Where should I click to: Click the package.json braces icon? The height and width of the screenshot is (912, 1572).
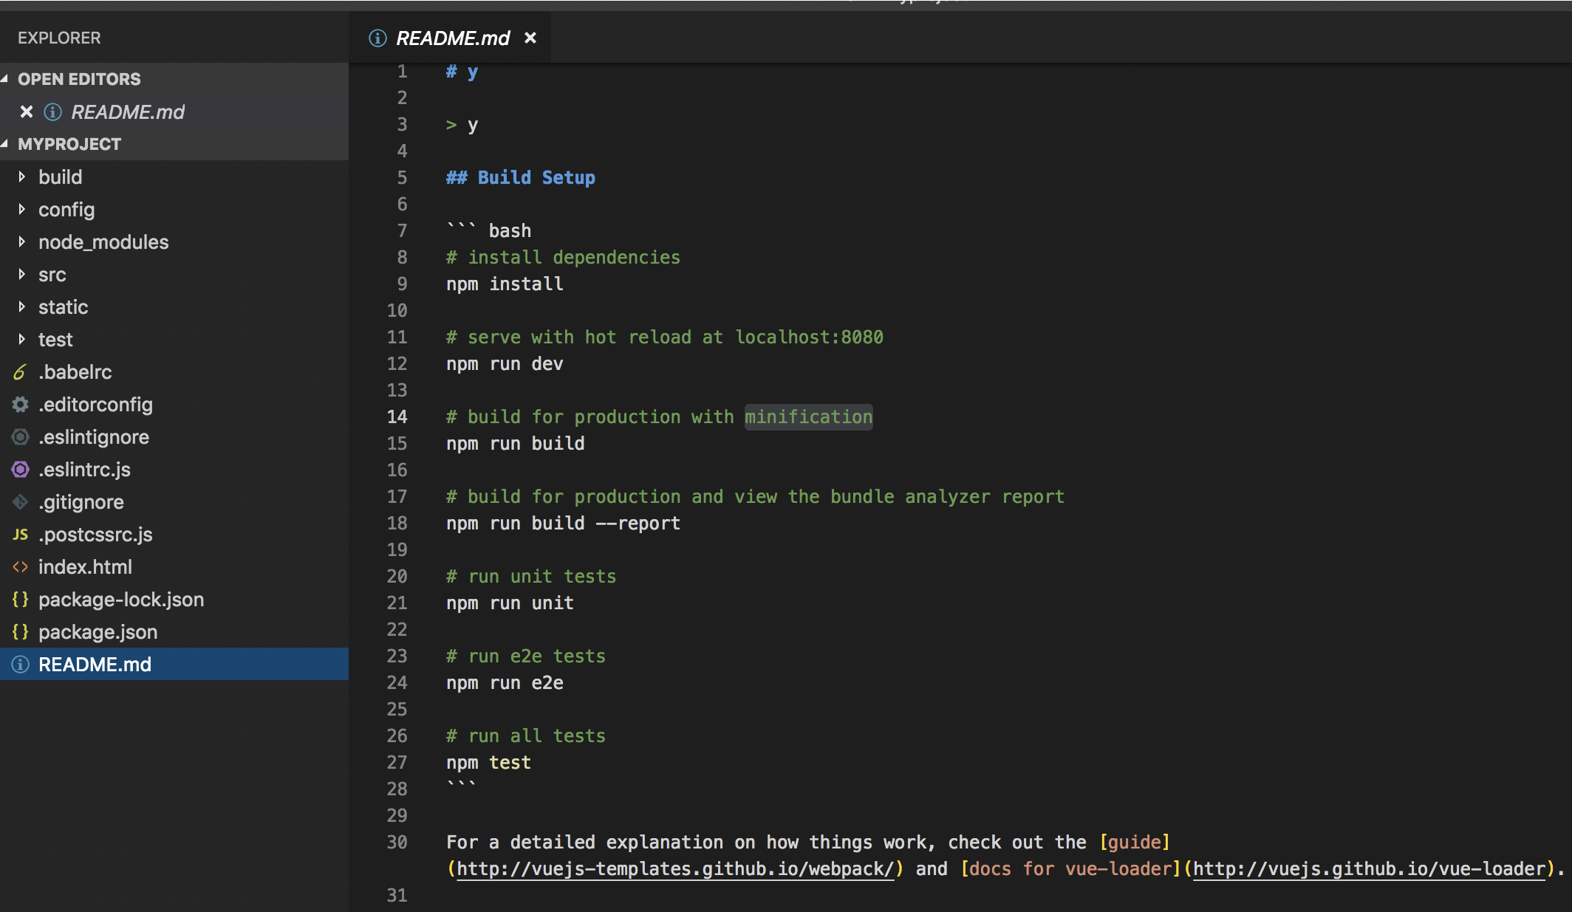[x=20, y=632]
